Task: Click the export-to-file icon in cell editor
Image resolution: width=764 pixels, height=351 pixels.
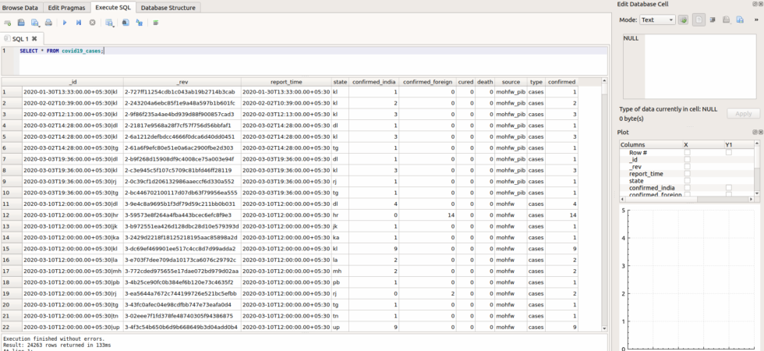Action: [740, 20]
